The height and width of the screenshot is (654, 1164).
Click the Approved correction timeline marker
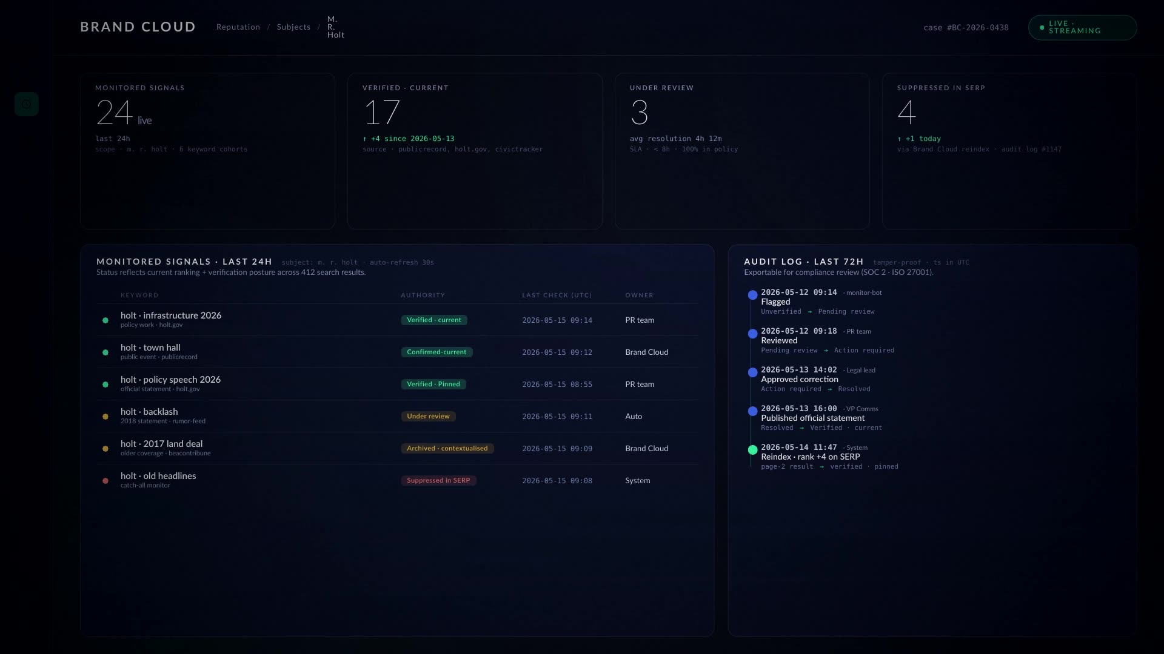(752, 372)
